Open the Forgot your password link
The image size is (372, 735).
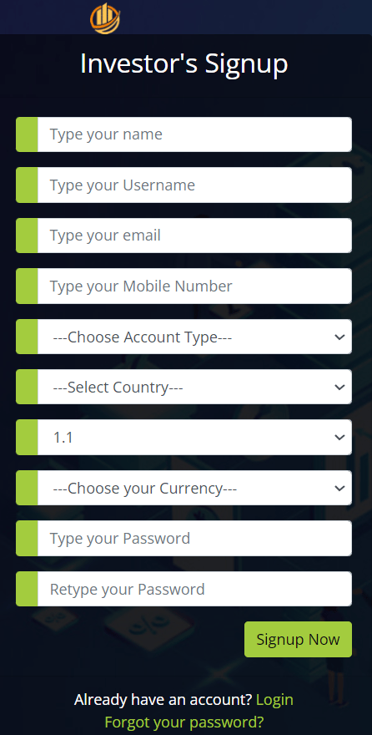tap(184, 722)
